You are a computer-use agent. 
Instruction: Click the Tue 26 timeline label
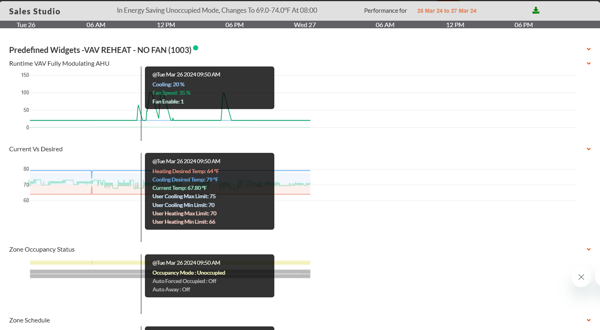(26, 25)
